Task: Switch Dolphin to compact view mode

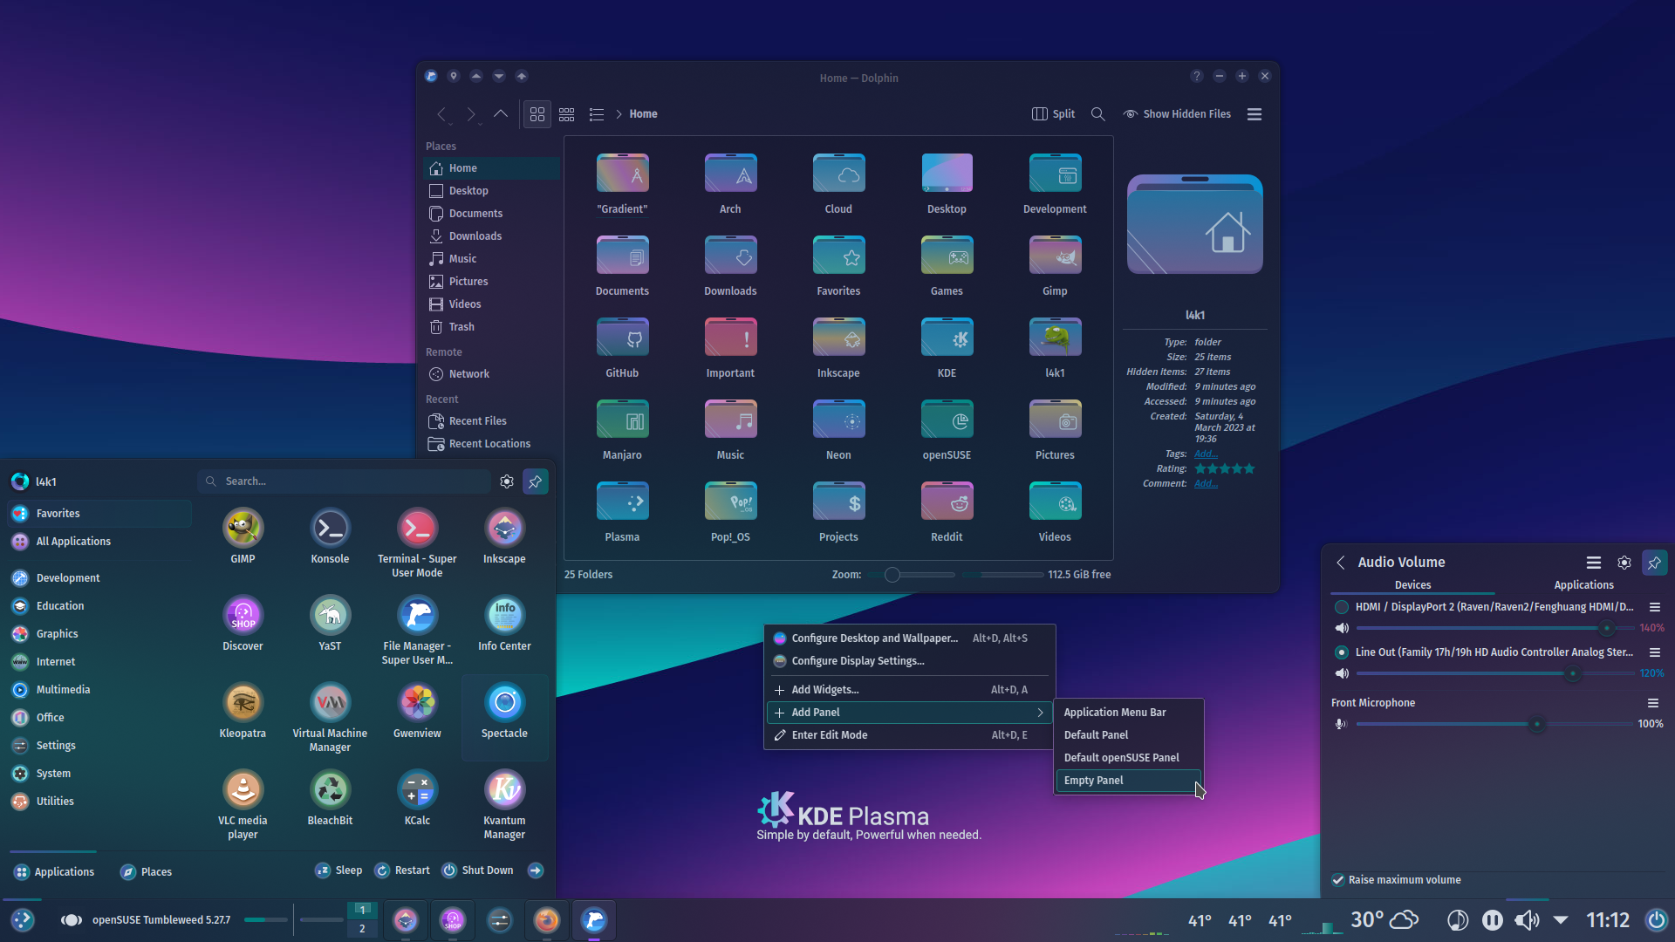Action: pos(567,114)
